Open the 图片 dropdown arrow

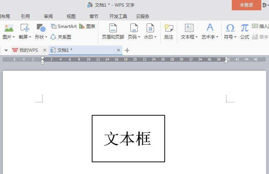(x=14, y=37)
